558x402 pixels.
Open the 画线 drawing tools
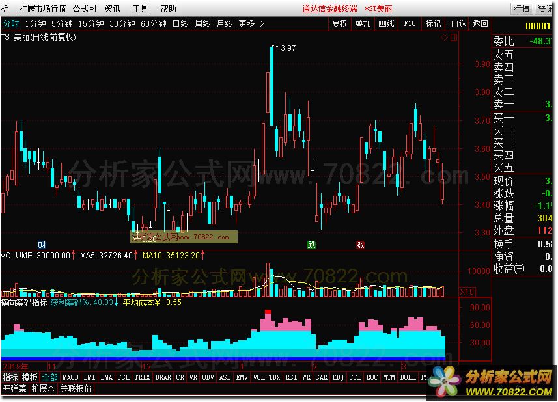pyautogui.click(x=387, y=24)
